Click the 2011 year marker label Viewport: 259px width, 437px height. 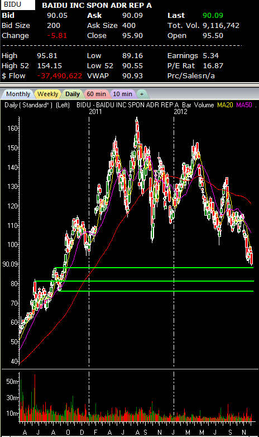(x=95, y=112)
